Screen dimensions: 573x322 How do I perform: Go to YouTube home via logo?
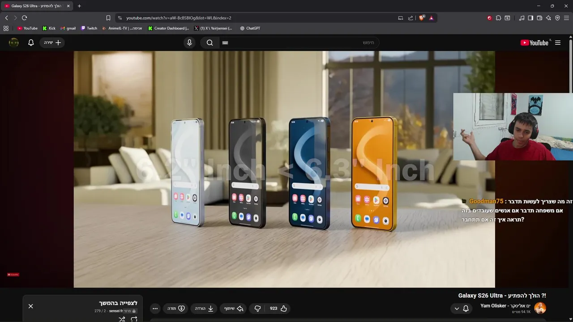[535, 42]
